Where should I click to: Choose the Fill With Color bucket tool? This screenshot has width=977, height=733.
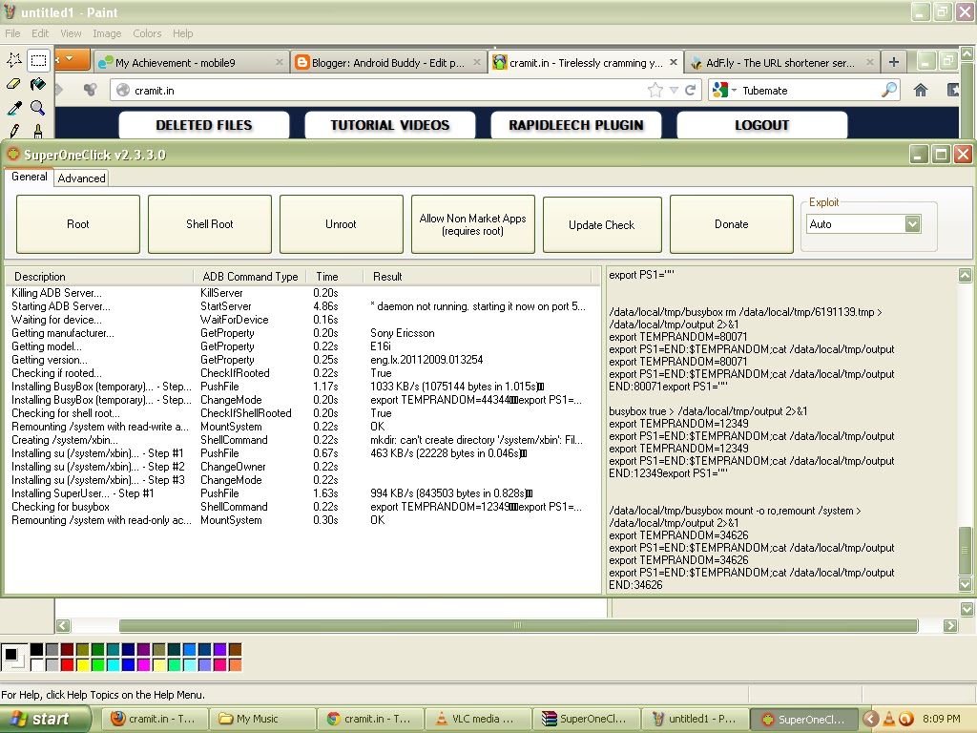tap(38, 84)
